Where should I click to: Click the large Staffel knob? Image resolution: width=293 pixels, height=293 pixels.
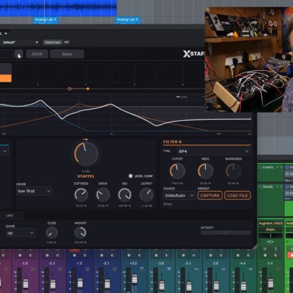point(86,154)
